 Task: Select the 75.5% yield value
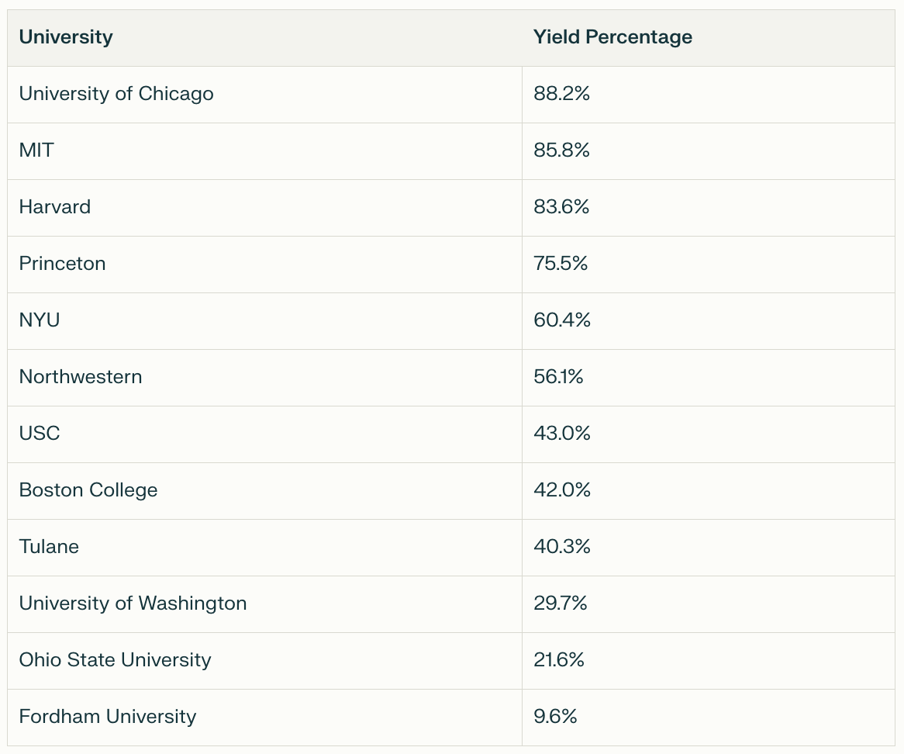(x=561, y=264)
